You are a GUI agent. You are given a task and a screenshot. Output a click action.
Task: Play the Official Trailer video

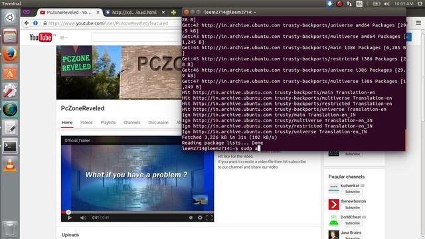69,218
